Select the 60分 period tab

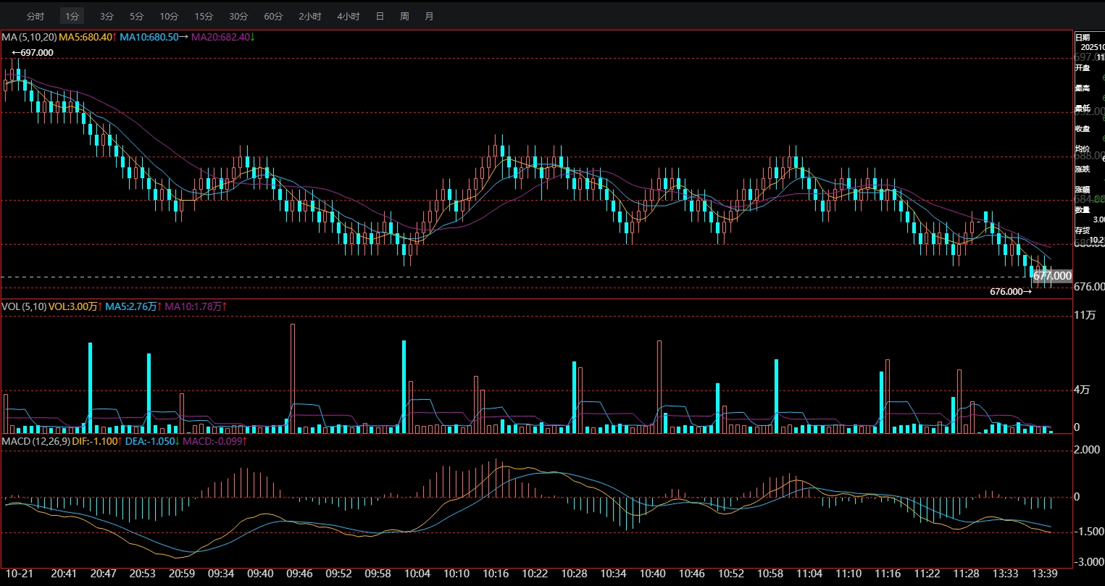(273, 16)
